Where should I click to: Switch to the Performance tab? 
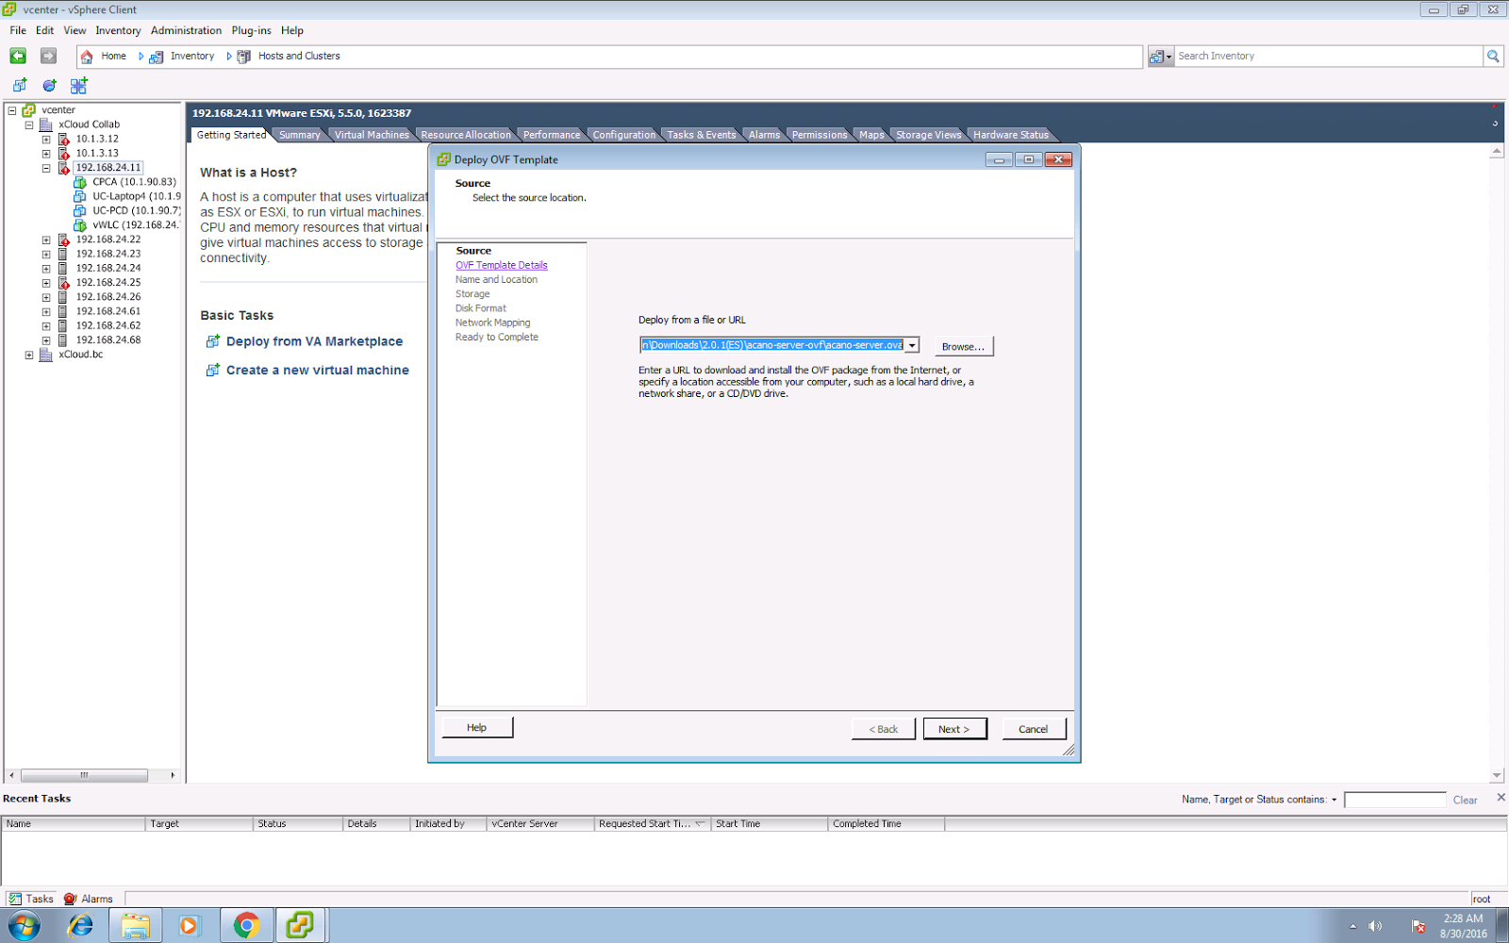[551, 134]
